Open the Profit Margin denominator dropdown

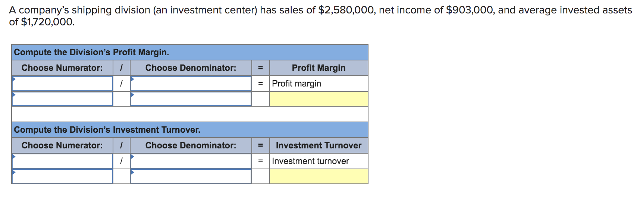tap(190, 83)
